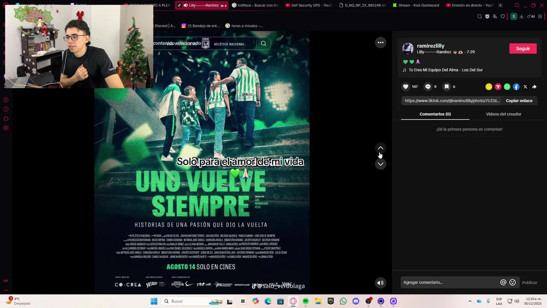The width and height of the screenshot is (547, 308).
Task: Go to next video with down chevron
Action: 380,164
